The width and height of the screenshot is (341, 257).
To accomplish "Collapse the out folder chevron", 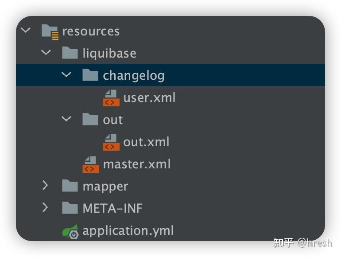I will (x=66, y=119).
